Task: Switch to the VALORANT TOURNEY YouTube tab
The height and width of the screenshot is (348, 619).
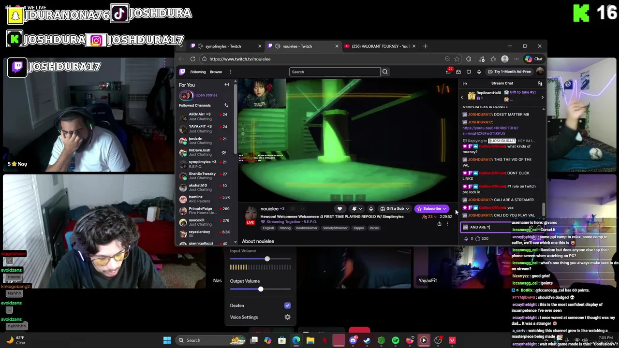Action: pos(380,46)
